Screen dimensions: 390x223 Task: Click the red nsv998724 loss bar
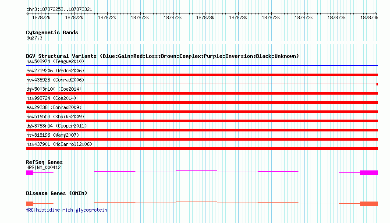click(202, 103)
